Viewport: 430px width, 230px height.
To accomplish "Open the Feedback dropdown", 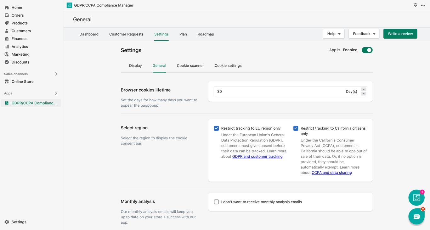I will (364, 34).
